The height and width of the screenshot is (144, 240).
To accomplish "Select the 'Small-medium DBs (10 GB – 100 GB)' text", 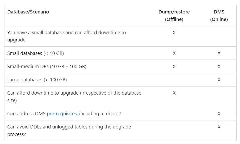I will (x=47, y=67).
